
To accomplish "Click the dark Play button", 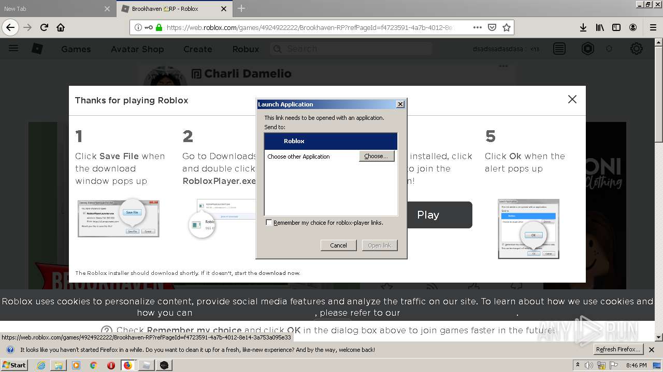I will coord(439,215).
